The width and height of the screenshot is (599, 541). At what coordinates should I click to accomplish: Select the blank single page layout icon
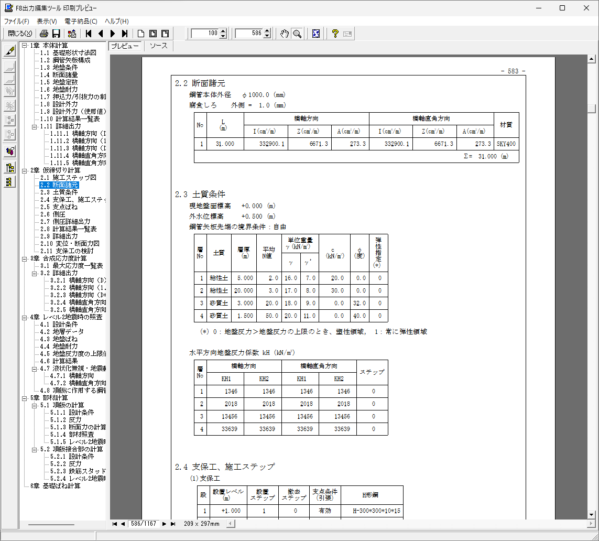(x=141, y=34)
